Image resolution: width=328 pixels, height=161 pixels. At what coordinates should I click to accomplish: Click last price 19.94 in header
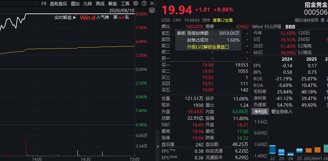coord(177,10)
